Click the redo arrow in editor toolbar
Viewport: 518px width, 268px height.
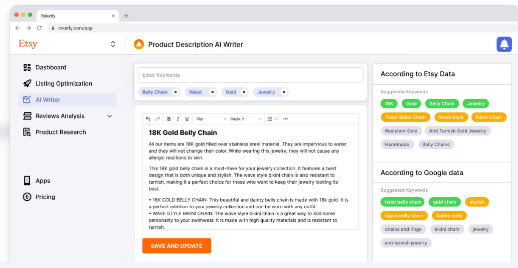tap(157, 119)
